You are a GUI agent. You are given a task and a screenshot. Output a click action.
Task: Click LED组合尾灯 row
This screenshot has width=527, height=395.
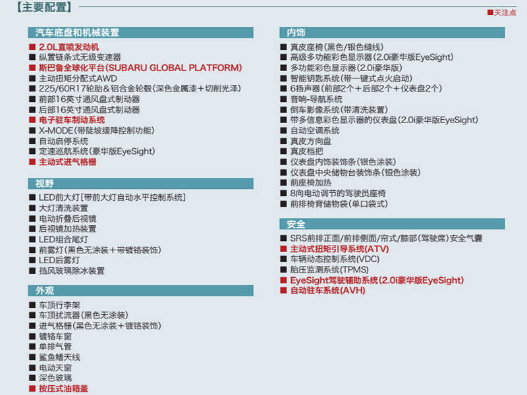pos(59,240)
